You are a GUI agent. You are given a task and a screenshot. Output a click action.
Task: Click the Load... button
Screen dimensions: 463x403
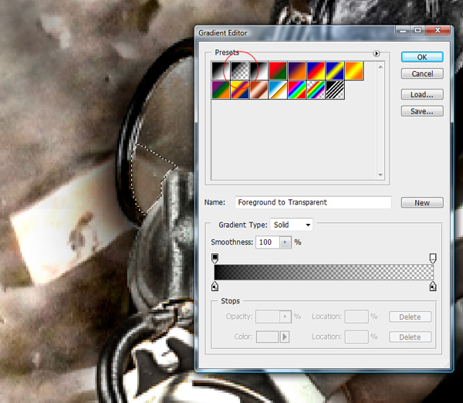tap(422, 94)
